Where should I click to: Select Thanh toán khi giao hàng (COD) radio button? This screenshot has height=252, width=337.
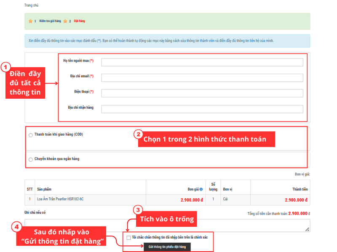point(31,135)
